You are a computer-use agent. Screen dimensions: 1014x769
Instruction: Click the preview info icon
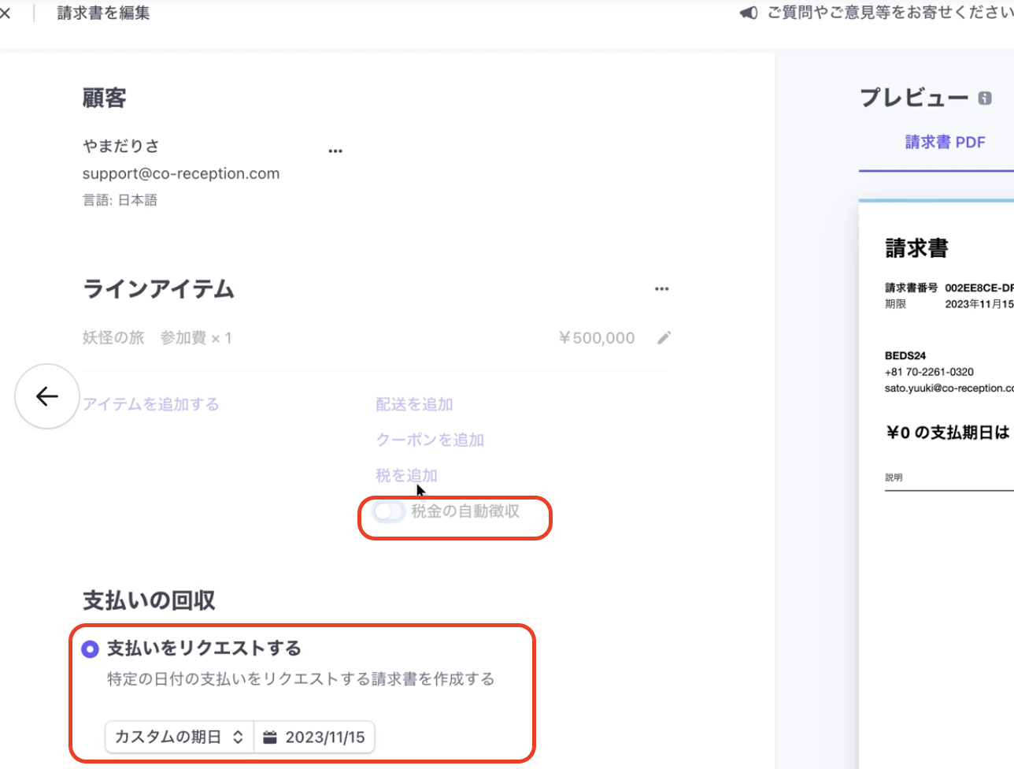[985, 98]
